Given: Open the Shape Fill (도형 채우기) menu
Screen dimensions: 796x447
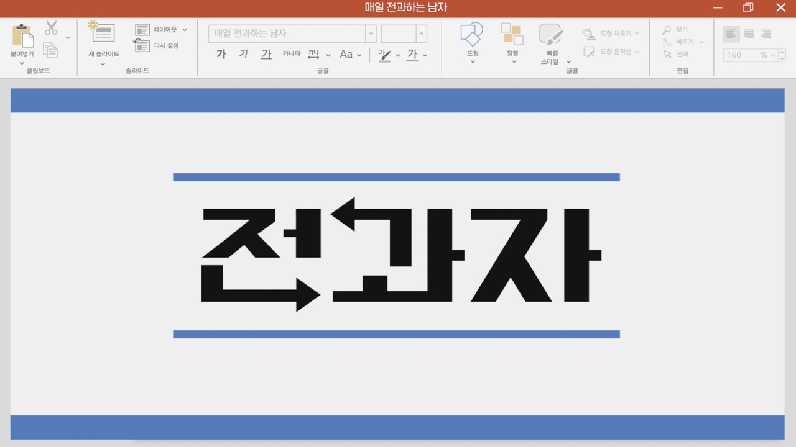Looking at the screenshot, I should pyautogui.click(x=612, y=34).
